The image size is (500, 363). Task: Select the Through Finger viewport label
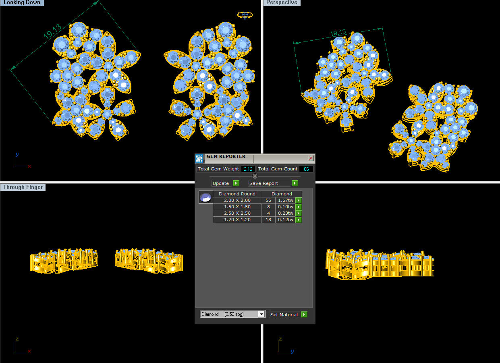coord(23,187)
